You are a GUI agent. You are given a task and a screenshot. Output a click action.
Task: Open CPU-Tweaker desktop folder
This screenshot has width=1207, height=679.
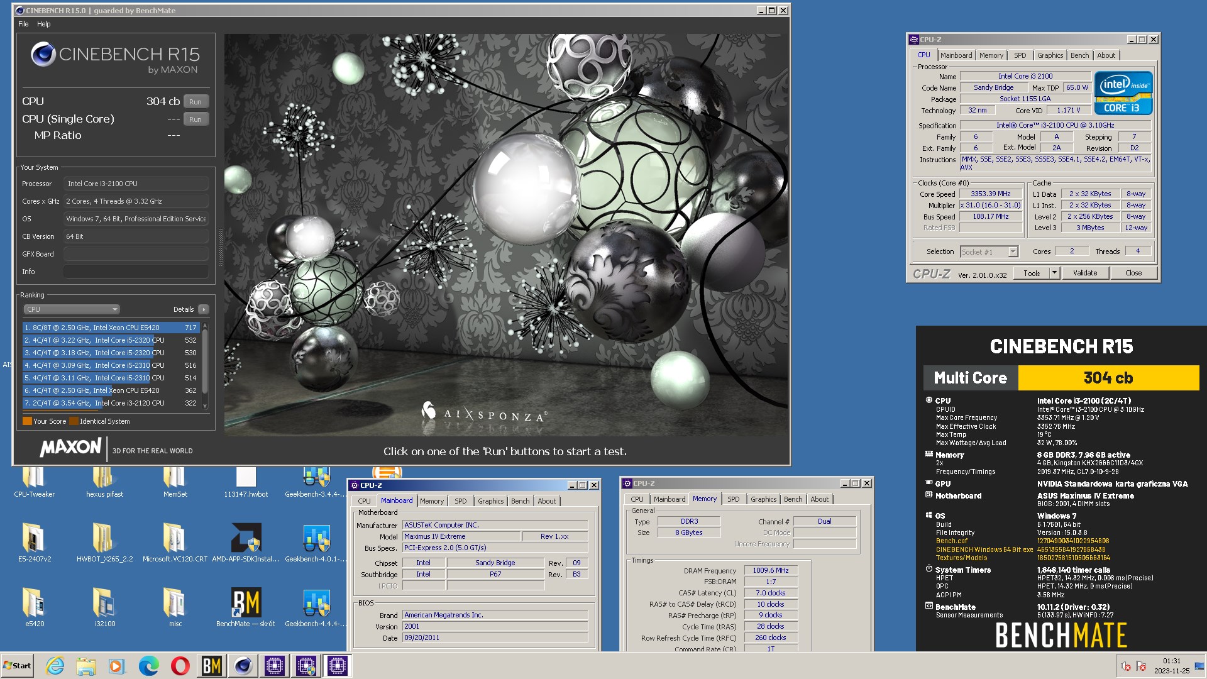[34, 482]
